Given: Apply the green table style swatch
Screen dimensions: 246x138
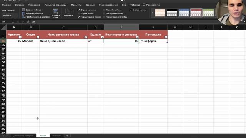Looking at the screenshot, I should coord(208,13).
